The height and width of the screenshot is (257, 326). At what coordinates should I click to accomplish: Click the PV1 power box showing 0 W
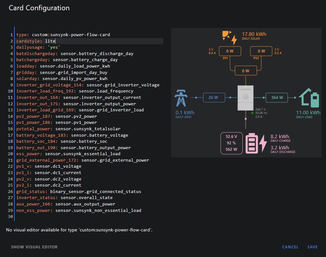(230, 51)
